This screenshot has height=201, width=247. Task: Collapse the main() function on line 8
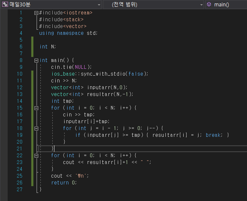pos(36,60)
